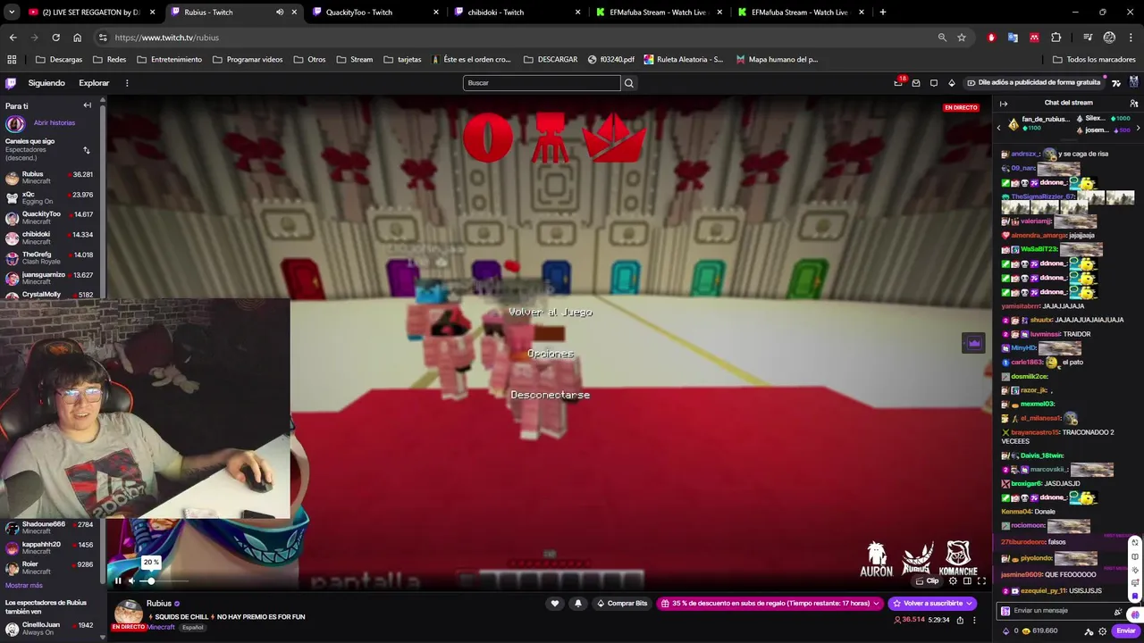Viewport: 1144px width, 643px height.
Task: Pause the Rubius stream playback
Action: click(x=117, y=580)
